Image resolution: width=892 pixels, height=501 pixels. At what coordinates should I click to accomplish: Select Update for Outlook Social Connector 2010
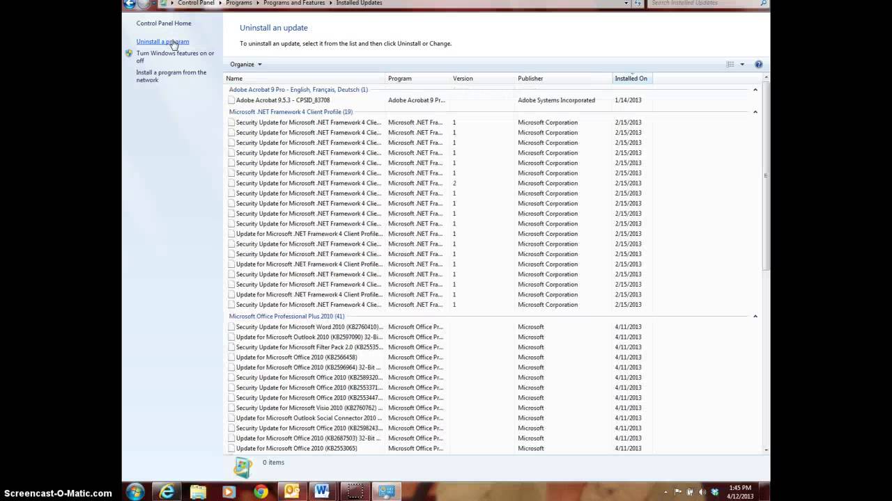point(309,418)
